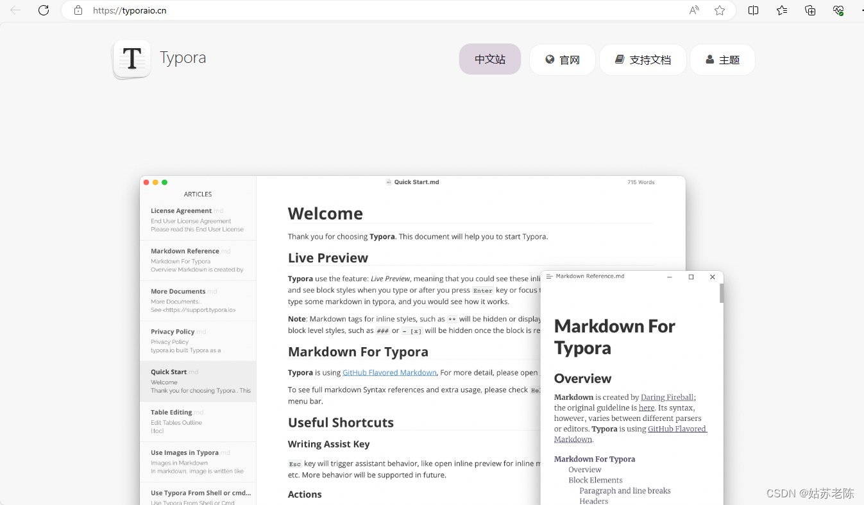This screenshot has height=505, width=864.
Task: Click Overview entry in table of contents
Action: coord(585,470)
